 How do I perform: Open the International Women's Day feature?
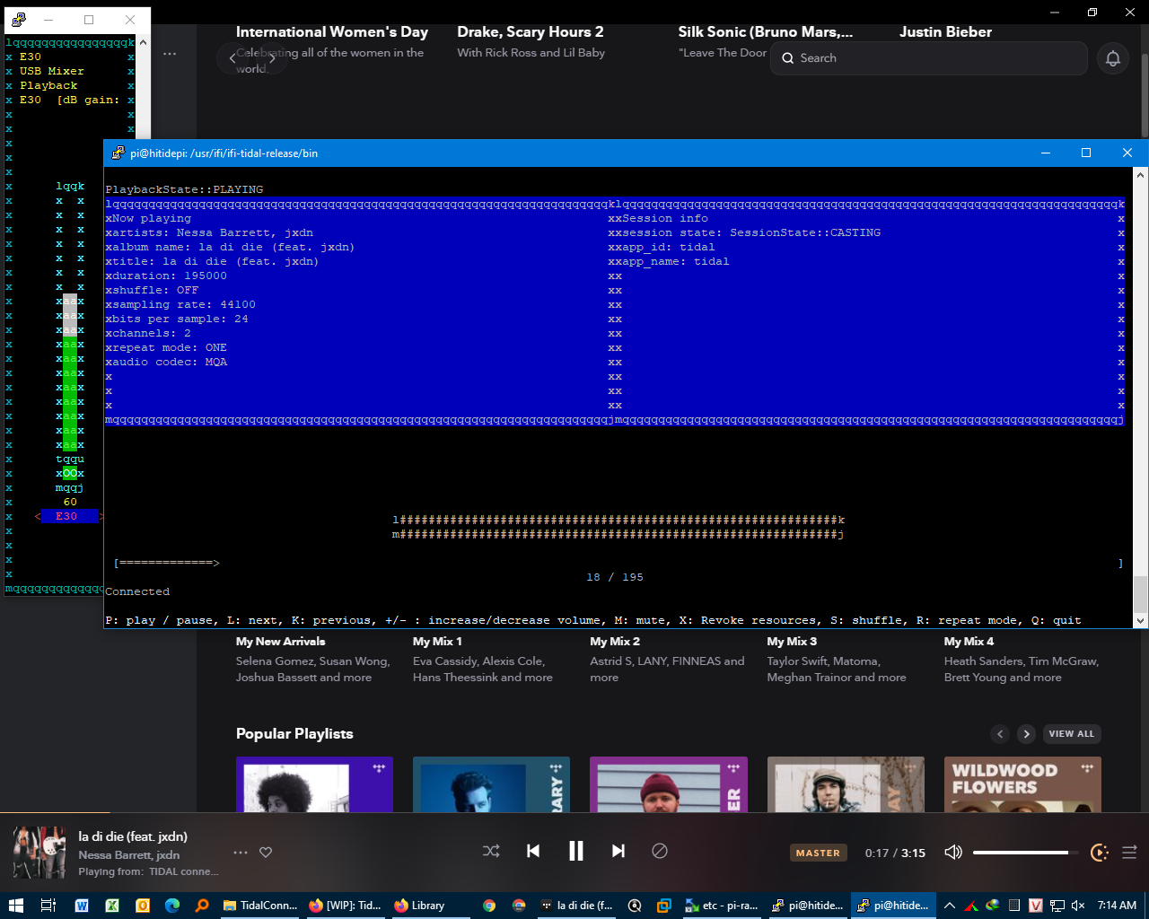tap(332, 32)
